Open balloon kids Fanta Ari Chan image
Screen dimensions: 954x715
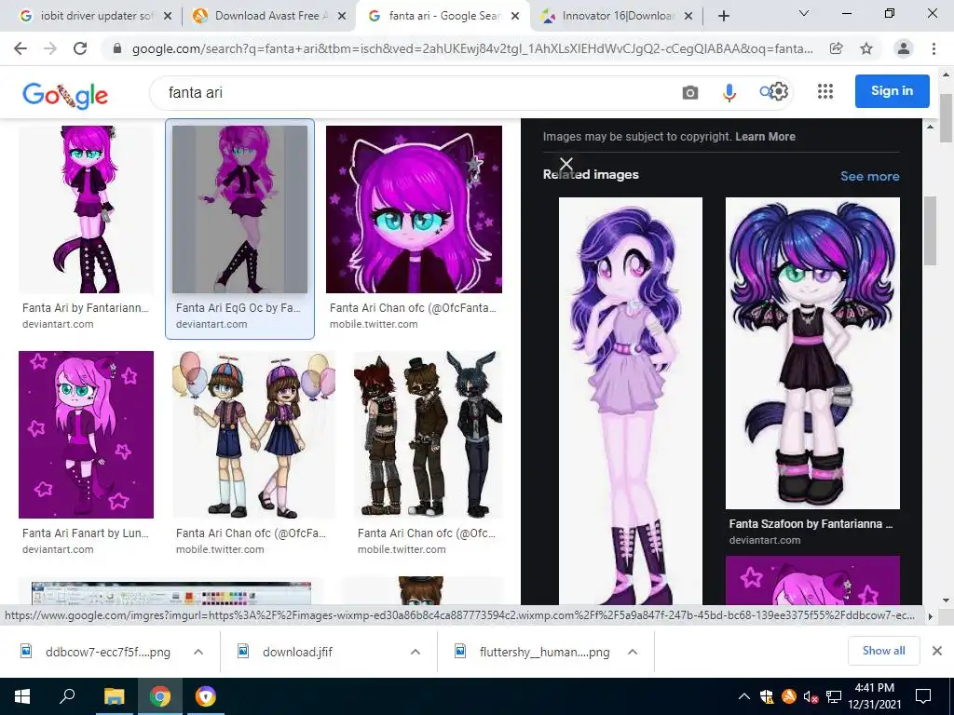(253, 434)
